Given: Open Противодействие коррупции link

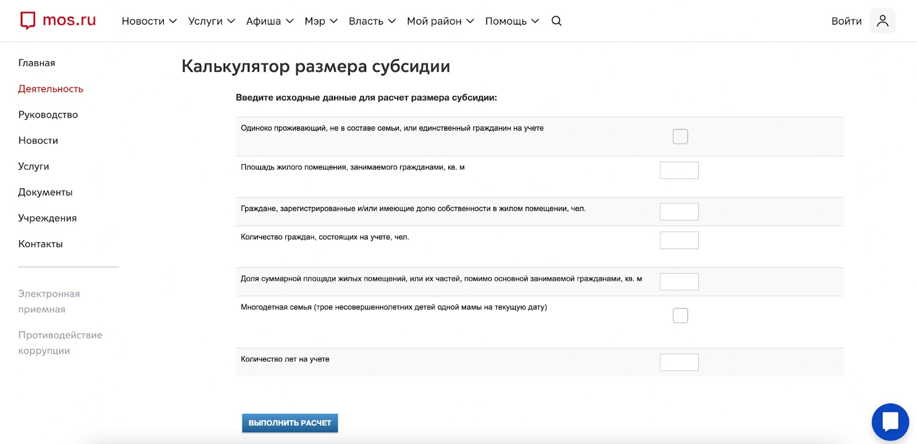Looking at the screenshot, I should tap(60, 343).
